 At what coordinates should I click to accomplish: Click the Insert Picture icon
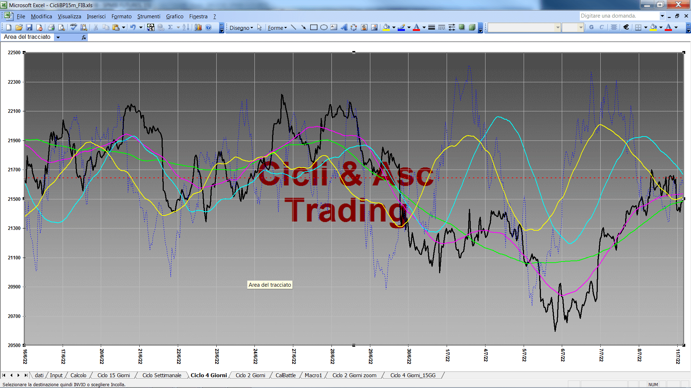click(374, 27)
